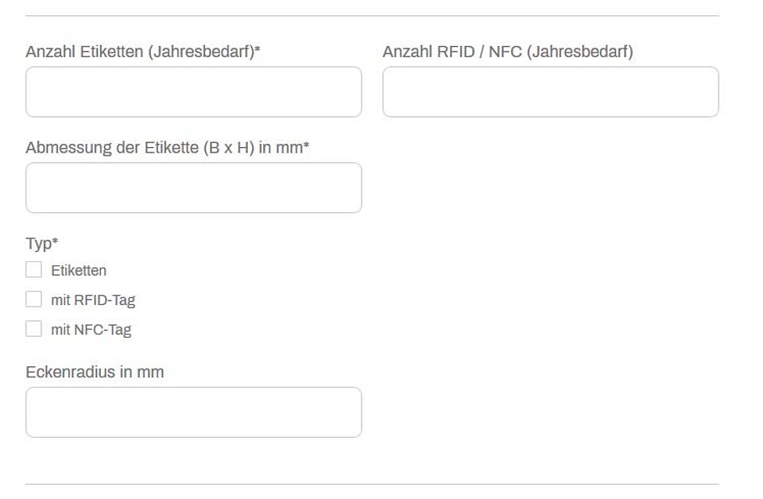Enable the Etiketten checkbox
This screenshot has height=499, width=763.
click(33, 270)
